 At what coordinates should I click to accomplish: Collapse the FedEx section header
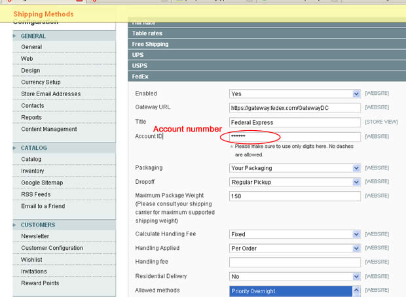267,77
